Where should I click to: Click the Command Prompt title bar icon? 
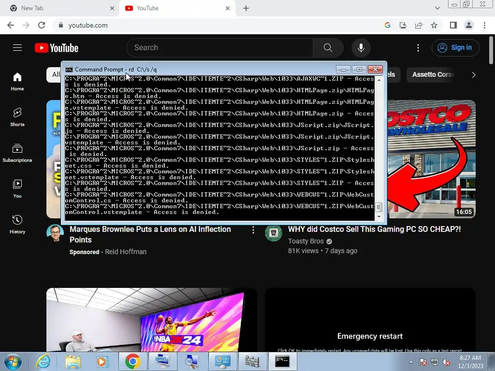(69, 70)
